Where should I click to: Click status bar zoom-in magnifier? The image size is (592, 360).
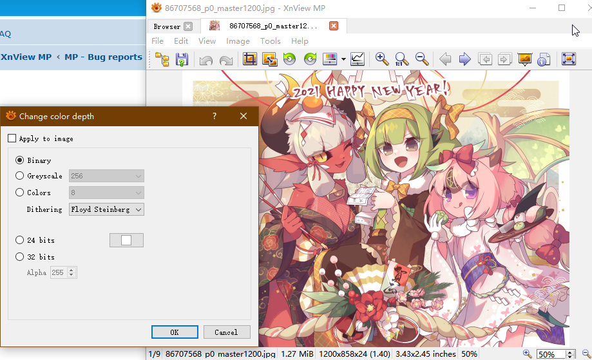tap(527, 354)
